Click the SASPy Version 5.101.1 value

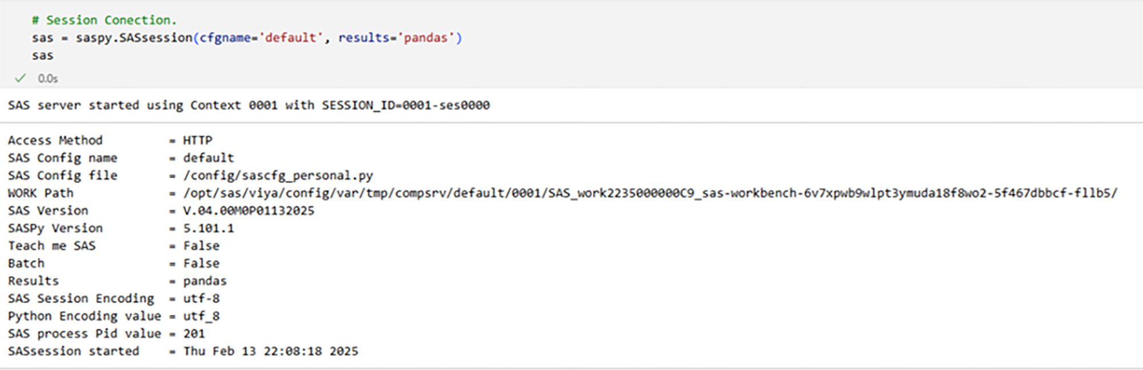click(x=209, y=228)
